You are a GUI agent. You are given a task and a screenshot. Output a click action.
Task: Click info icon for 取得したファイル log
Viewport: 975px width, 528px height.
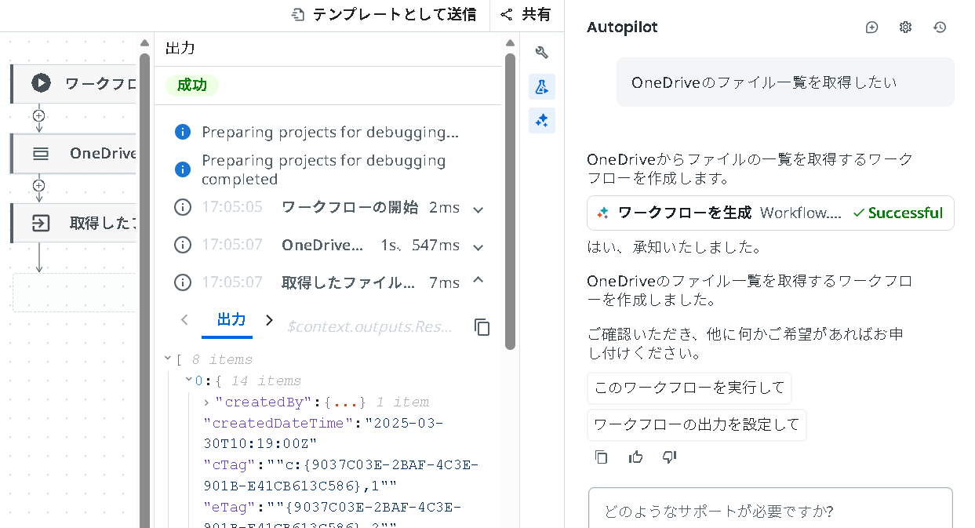(x=182, y=282)
